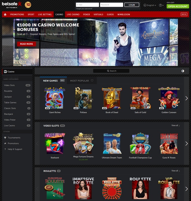Click View all for Video Slots
Viewport: 191px width, 201px height.
point(176,126)
